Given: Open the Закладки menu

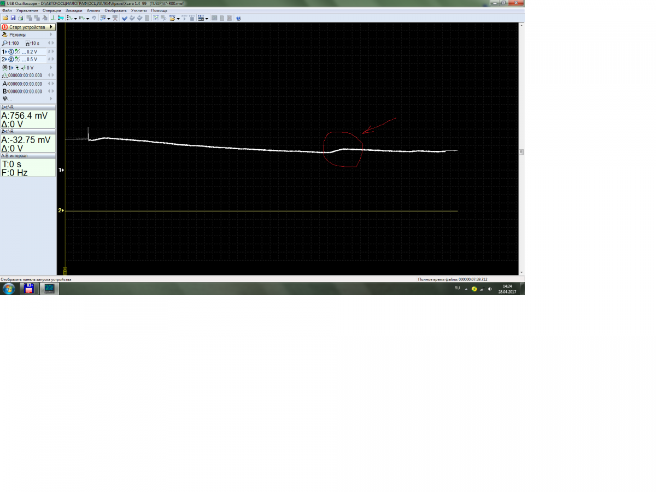Looking at the screenshot, I should (x=74, y=10).
